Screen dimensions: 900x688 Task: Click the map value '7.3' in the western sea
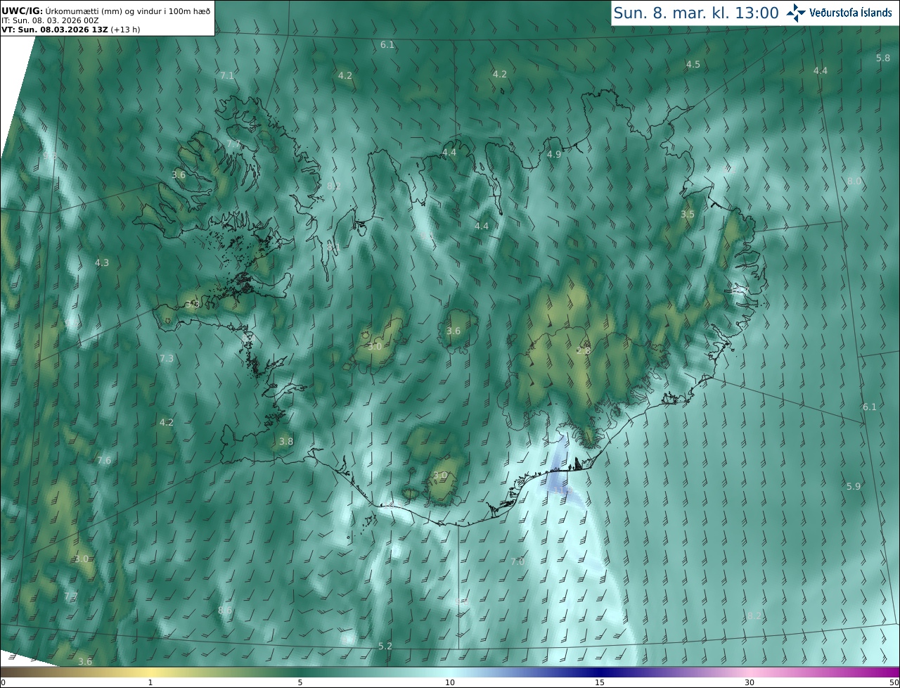[167, 358]
